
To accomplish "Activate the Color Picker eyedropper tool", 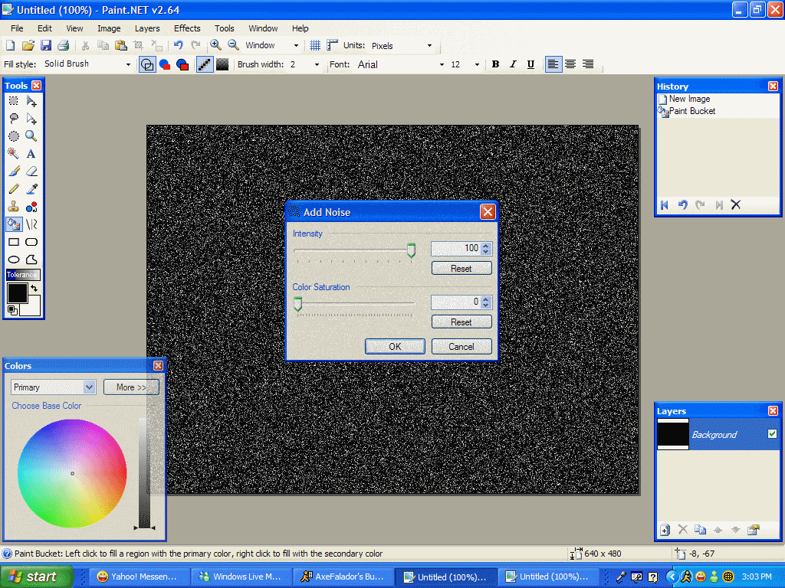I will click(31, 189).
